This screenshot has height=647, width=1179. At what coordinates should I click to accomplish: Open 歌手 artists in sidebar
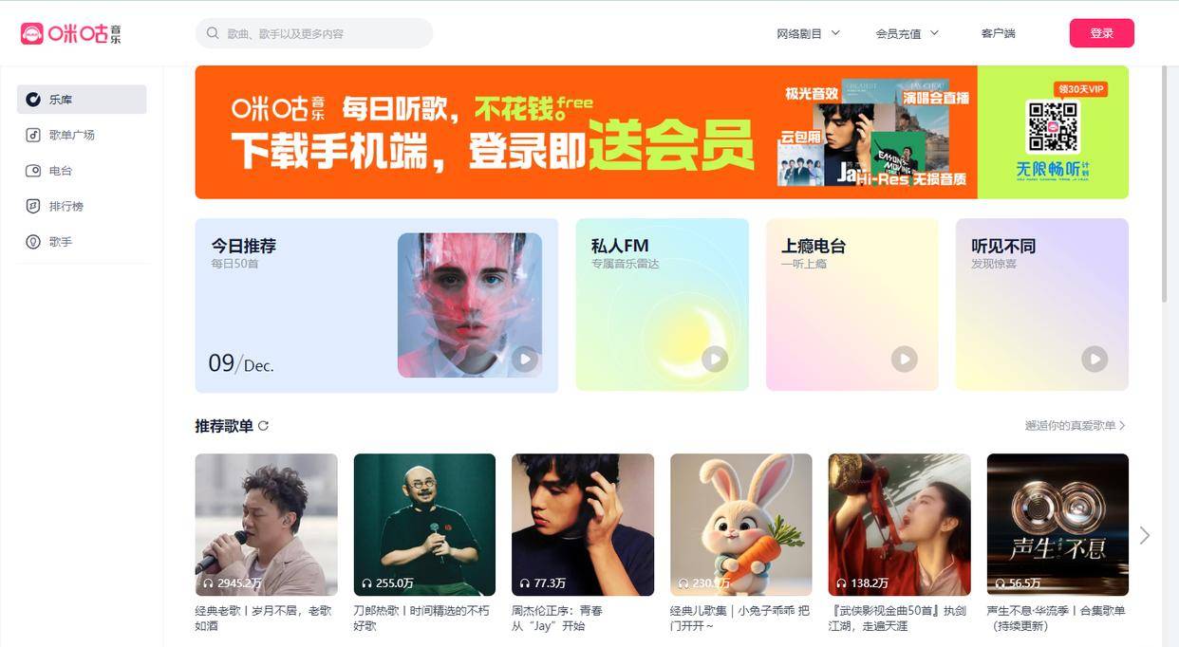coord(82,242)
